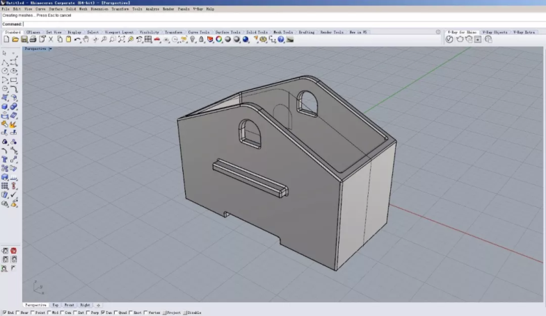The width and height of the screenshot is (546, 316).
Task: Click the Help question mark icon
Action: coord(280,40)
